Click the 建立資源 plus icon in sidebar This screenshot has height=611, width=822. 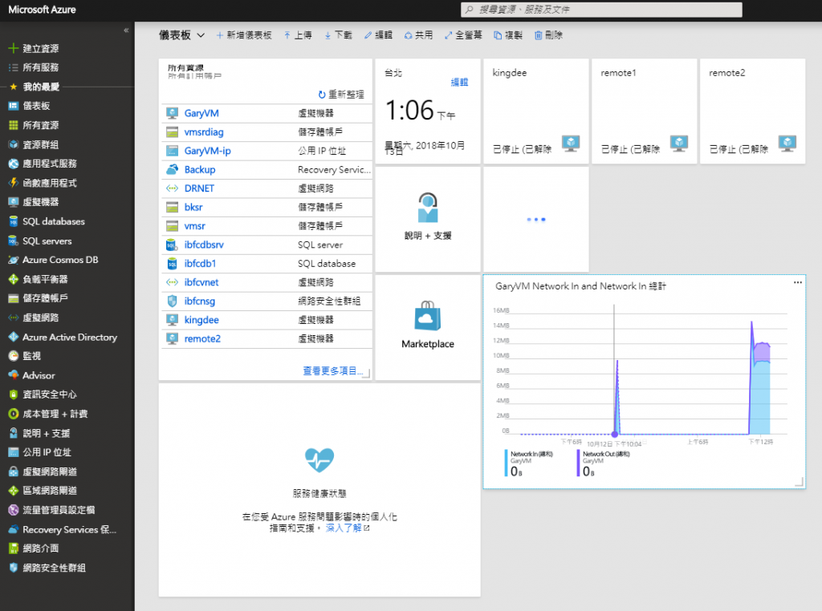point(14,49)
